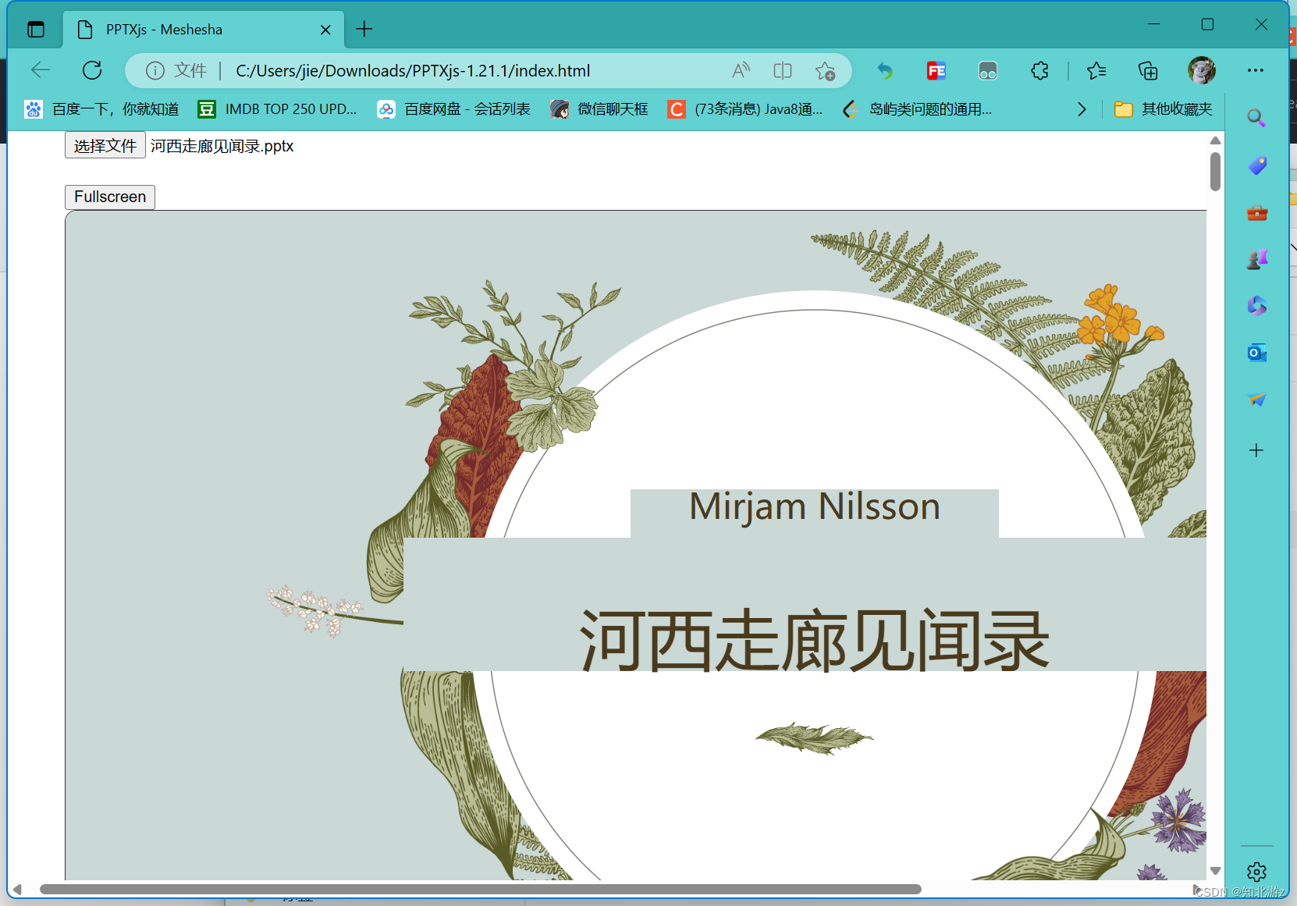Open the red FE extension
1297x906 pixels.
[x=936, y=71]
